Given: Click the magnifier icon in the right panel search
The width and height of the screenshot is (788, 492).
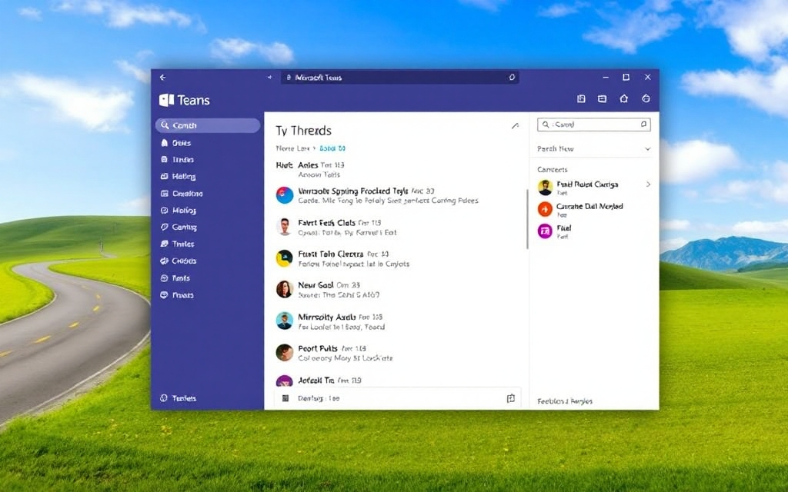Looking at the screenshot, I should 546,125.
